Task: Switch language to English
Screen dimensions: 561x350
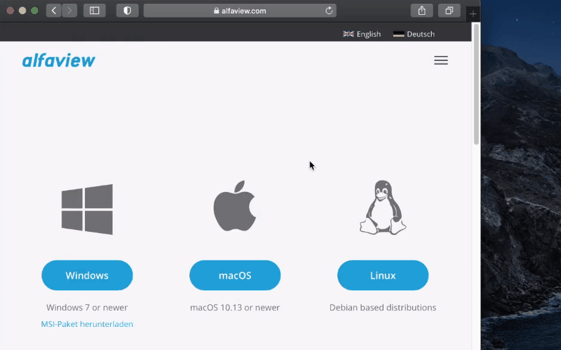Action: coord(362,34)
